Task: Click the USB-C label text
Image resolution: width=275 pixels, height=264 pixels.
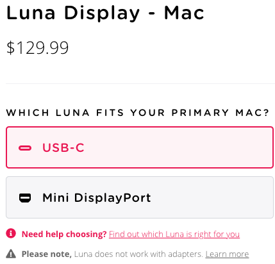Action: 63,147
